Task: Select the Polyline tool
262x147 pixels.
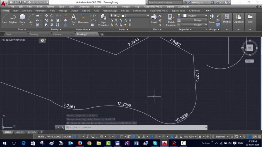Action: (x=13, y=19)
